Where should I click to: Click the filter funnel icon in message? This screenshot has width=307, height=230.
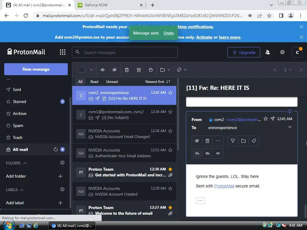233,141
